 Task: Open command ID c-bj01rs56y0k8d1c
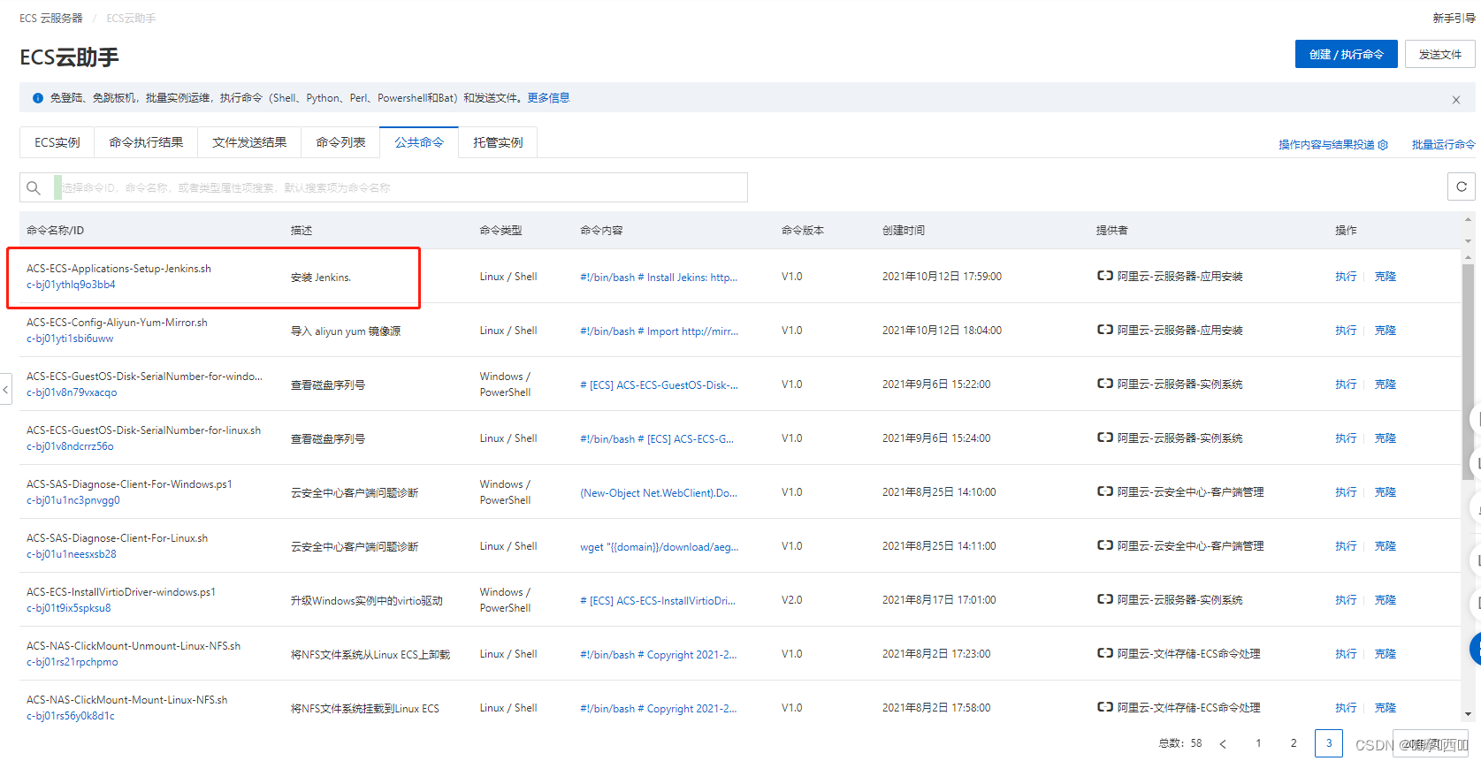(x=71, y=716)
